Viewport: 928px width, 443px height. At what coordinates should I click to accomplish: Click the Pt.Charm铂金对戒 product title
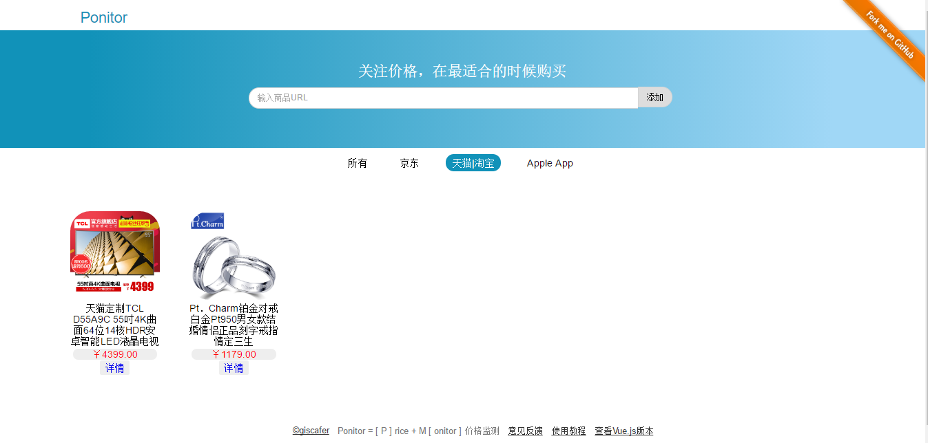234,325
